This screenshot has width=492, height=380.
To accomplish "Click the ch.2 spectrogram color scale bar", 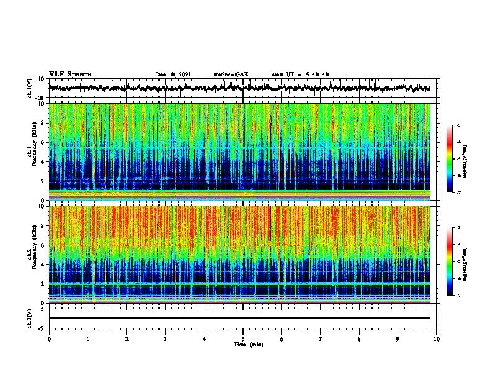I will [450, 261].
